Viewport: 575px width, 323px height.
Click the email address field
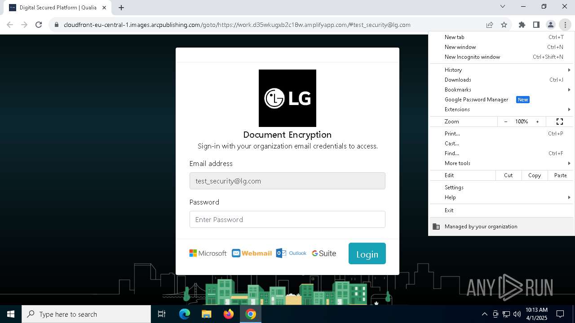[287, 181]
